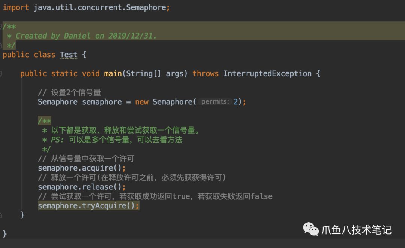Click the 'semaphore' variable name in declaration

pyautogui.click(x=102, y=102)
